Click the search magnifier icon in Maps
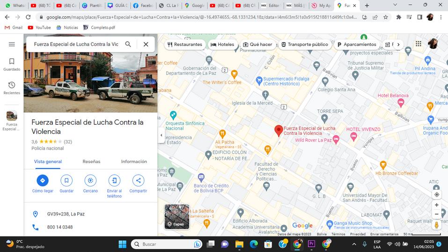This screenshot has height=252, width=448. [128, 44]
